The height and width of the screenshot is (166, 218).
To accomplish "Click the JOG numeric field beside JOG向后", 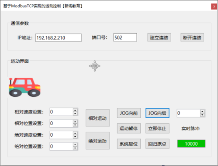I will 189,113.
